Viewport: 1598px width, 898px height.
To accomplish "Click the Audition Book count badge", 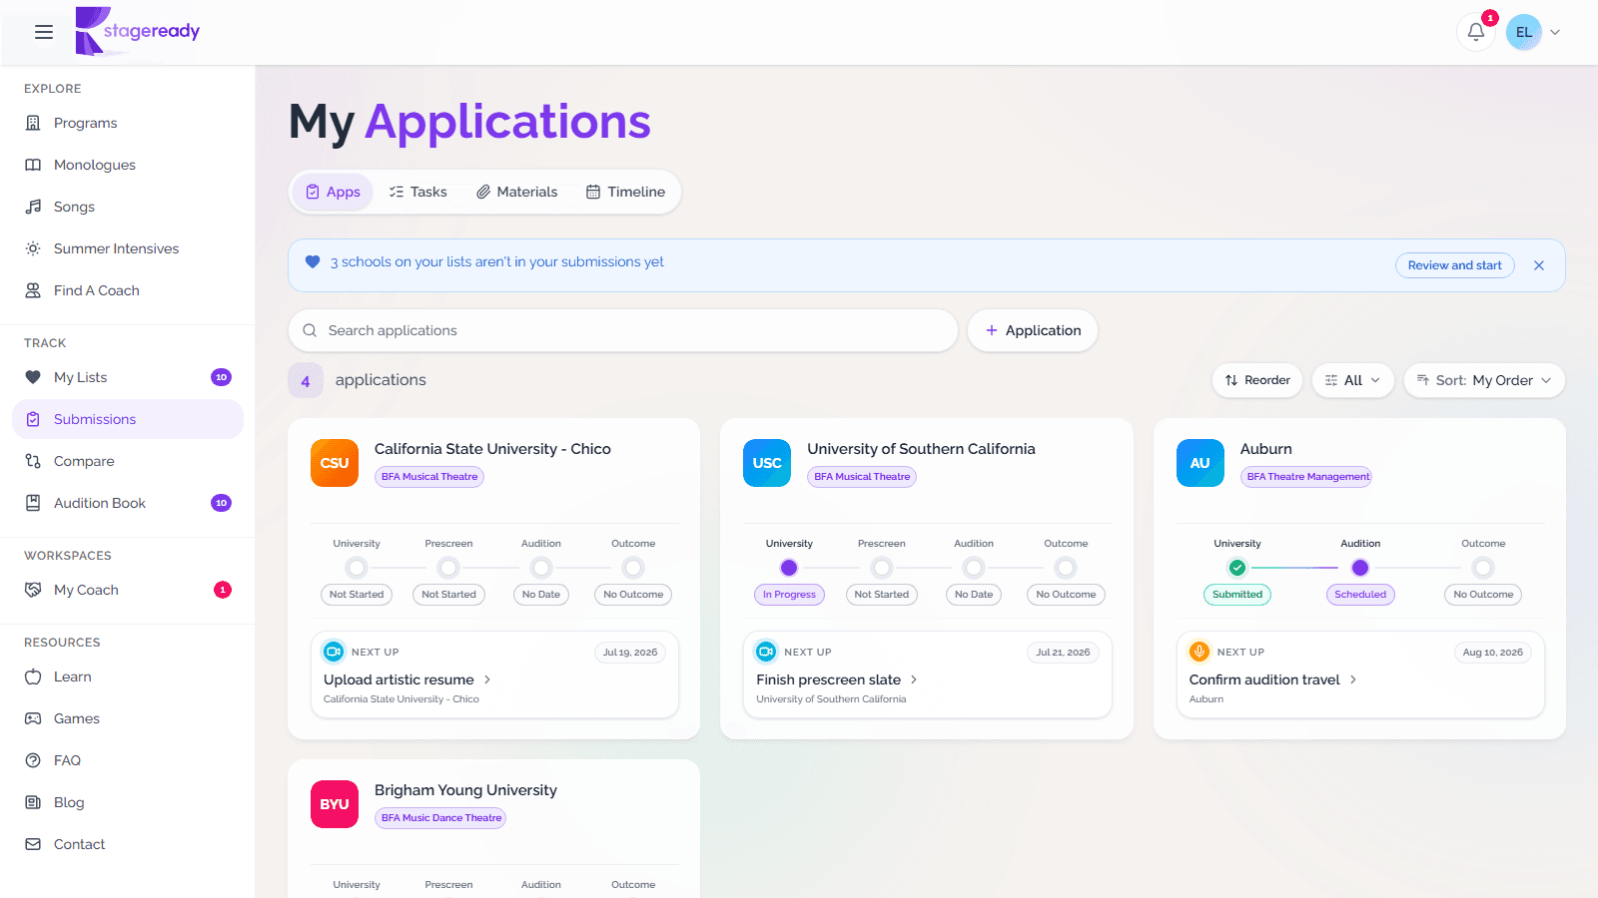I will click(222, 503).
